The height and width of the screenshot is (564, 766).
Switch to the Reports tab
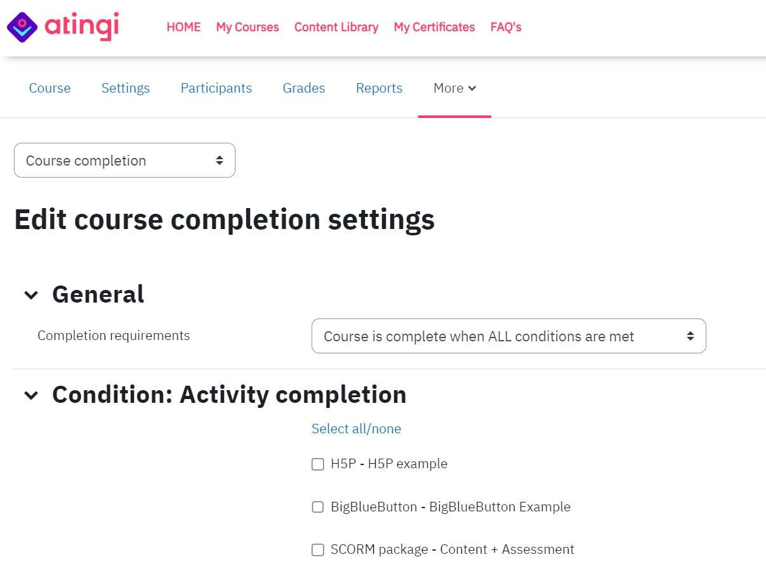[380, 88]
